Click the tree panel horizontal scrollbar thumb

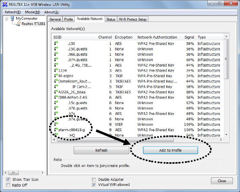click(13, 173)
